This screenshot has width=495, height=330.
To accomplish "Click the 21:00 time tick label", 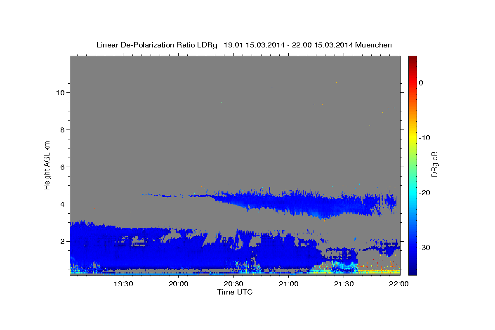I will [289, 284].
